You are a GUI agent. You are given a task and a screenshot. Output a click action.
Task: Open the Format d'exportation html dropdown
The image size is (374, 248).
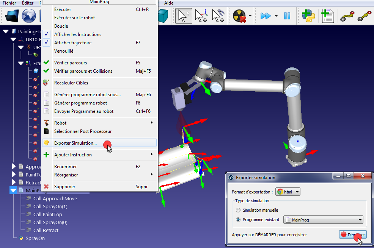pyautogui.click(x=288, y=192)
